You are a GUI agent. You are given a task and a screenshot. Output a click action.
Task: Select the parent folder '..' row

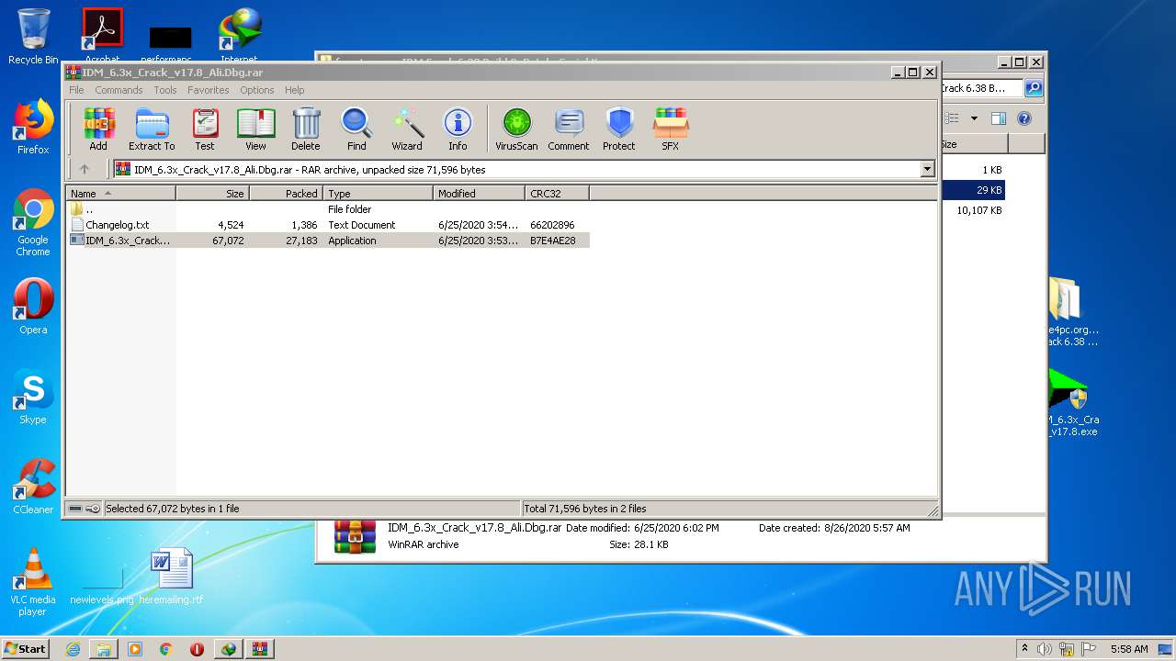329,208
